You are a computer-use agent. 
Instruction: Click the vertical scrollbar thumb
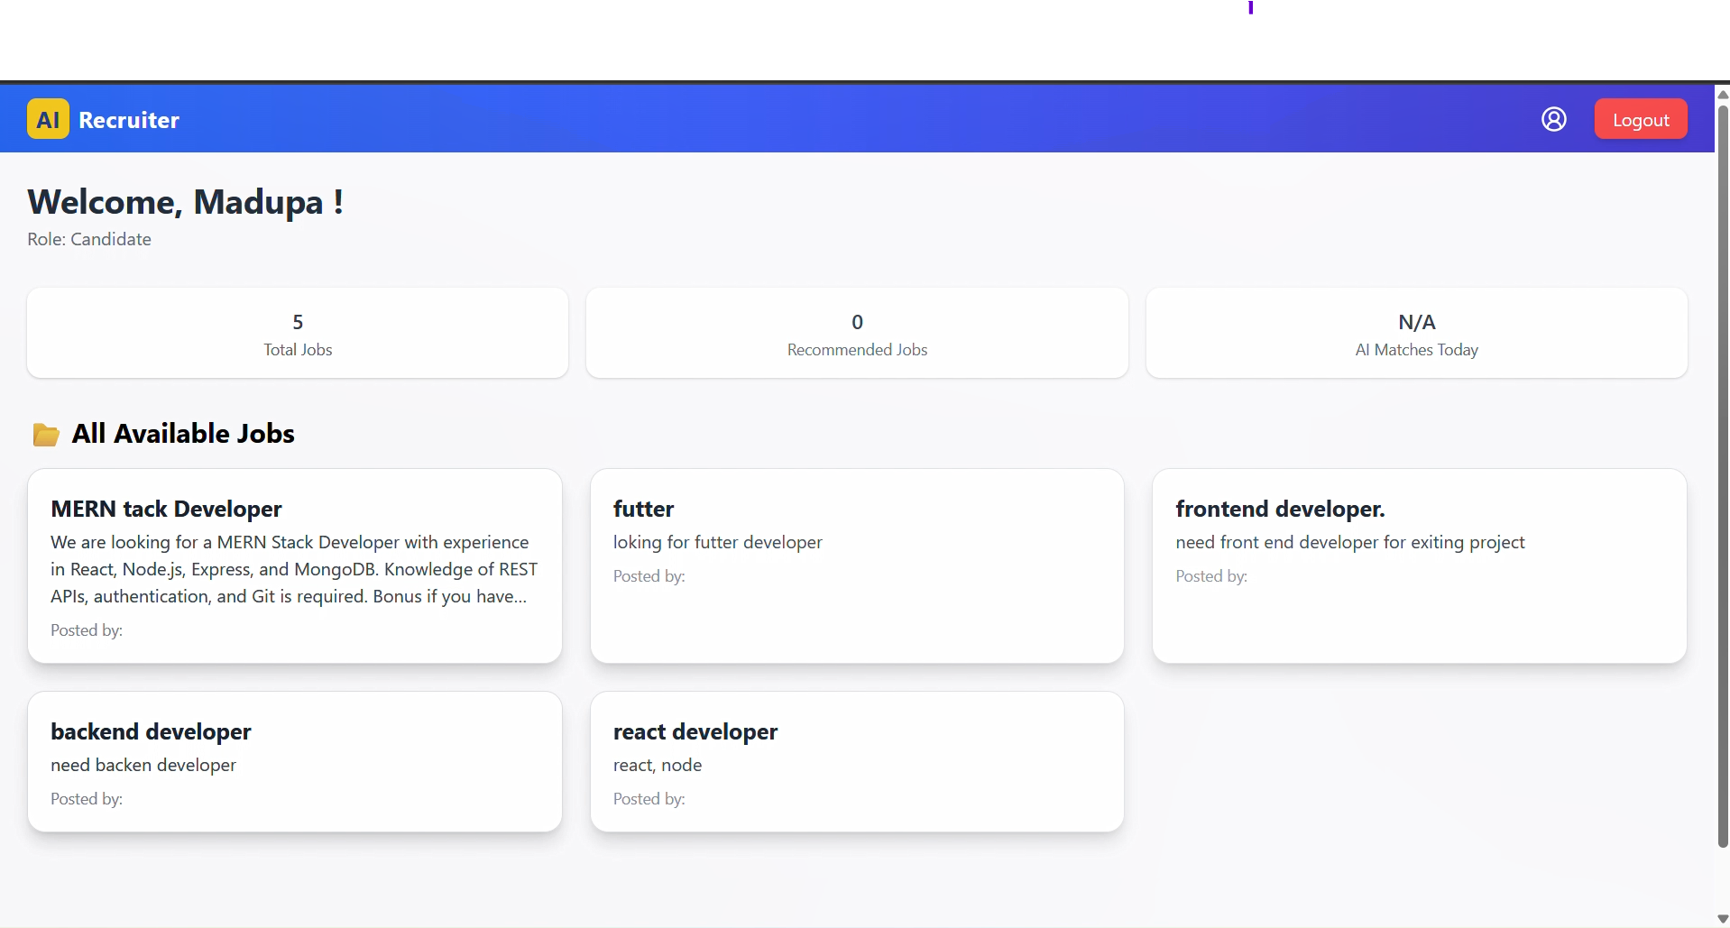pyautogui.click(x=1722, y=478)
